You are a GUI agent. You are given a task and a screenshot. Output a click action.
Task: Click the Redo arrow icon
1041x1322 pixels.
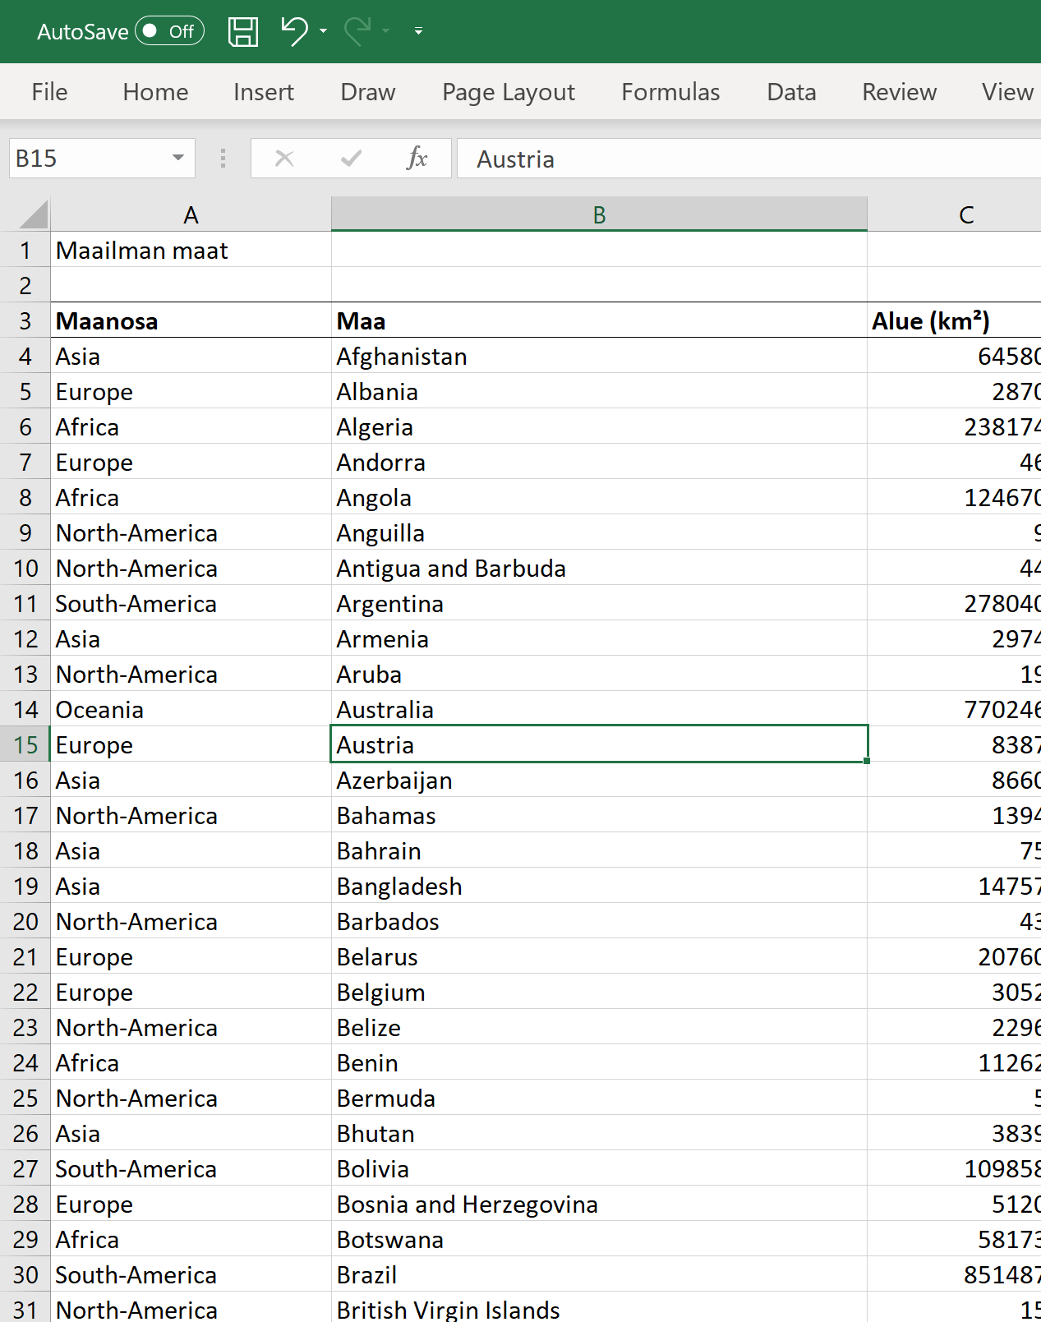click(x=357, y=32)
